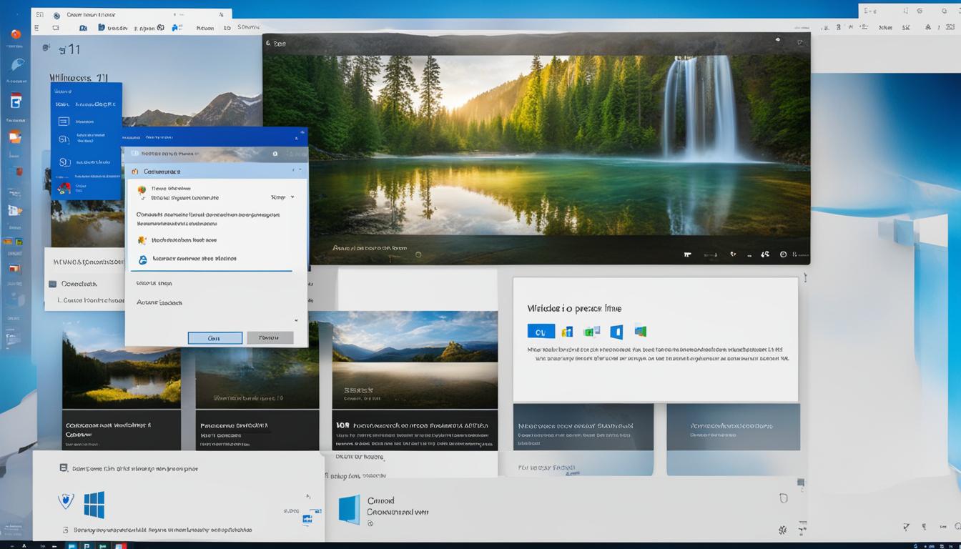
Task: Click the first blue icon on the taskbar
Action: point(72,545)
